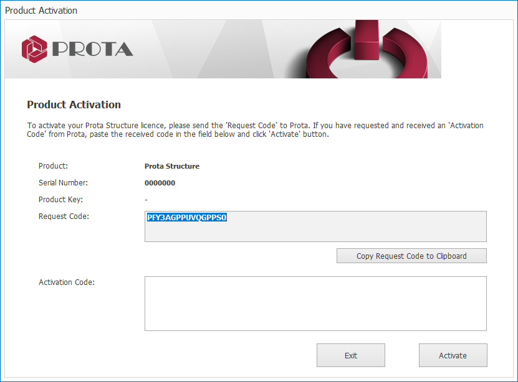The height and width of the screenshot is (382, 518).
Task: Click the Product Activation window title text
Action: [41, 11]
